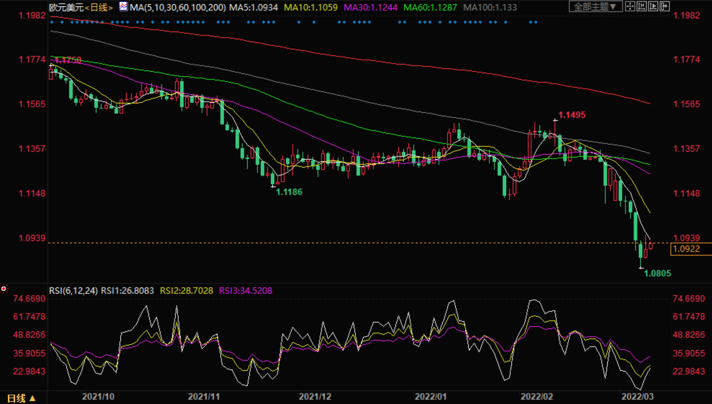Click the 2022/01 date on time axis
Image resolution: width=712 pixels, height=404 pixels.
tap(431, 397)
